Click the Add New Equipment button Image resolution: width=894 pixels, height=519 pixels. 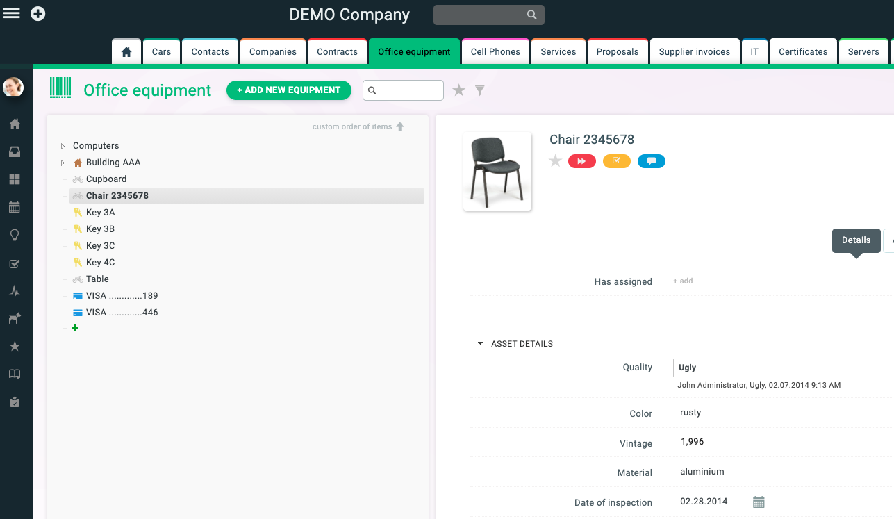(x=289, y=90)
